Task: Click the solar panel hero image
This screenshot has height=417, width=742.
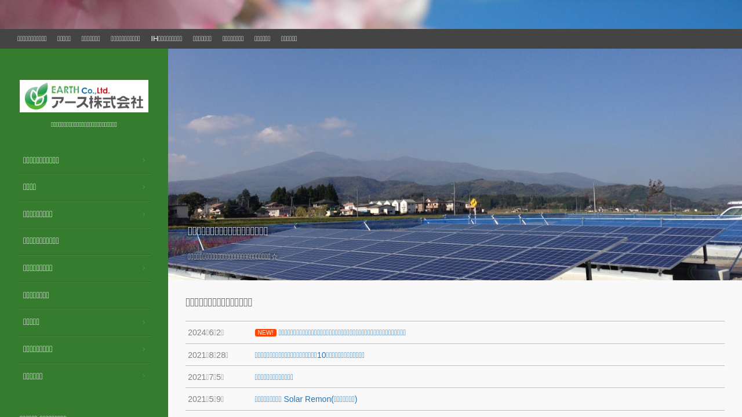Action: [x=454, y=145]
